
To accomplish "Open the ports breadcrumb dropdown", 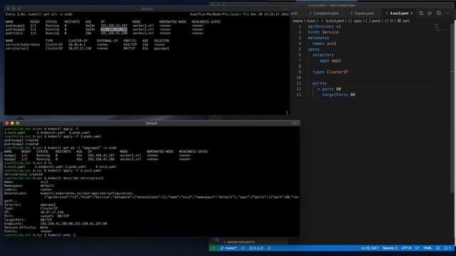I will click(374, 21).
